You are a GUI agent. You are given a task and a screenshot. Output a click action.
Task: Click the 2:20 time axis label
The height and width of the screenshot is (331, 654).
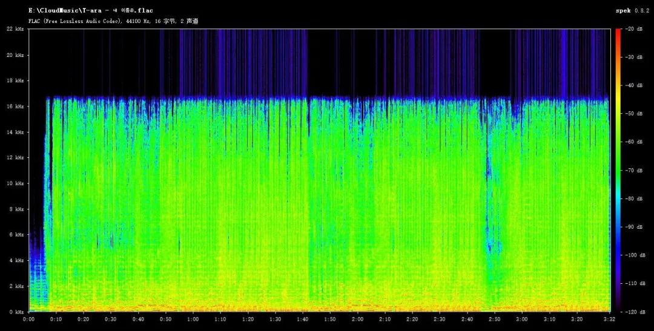[x=412, y=320]
